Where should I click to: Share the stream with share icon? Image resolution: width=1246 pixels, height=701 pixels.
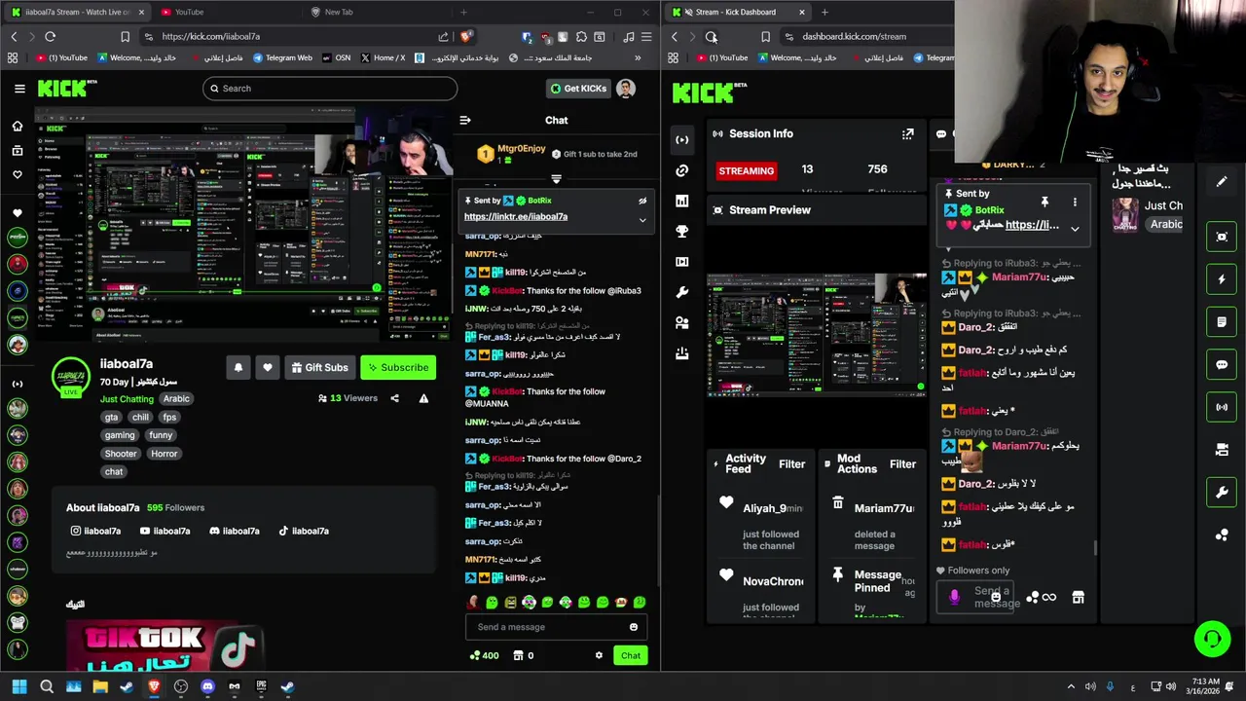(x=394, y=398)
